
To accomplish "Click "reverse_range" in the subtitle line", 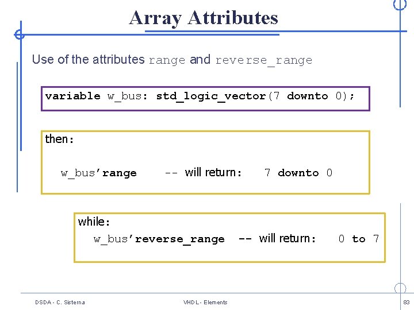I will [x=263, y=60].
